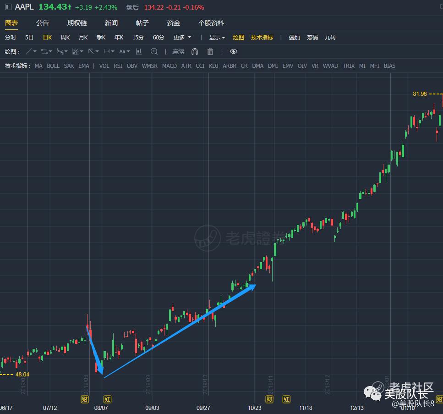443x414 pixels.
Task: Switch to 5日 five-day view
Action: tap(29, 37)
